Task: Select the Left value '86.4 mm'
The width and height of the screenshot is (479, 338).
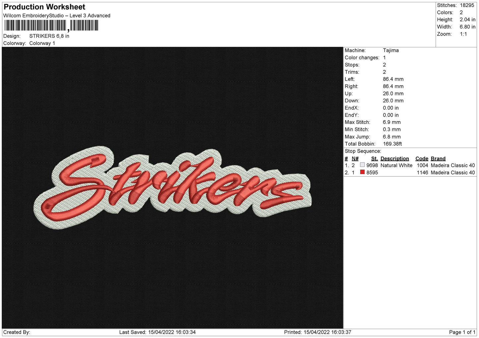Action: (393, 79)
